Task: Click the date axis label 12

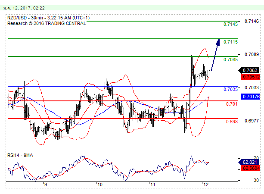Action: (206, 185)
